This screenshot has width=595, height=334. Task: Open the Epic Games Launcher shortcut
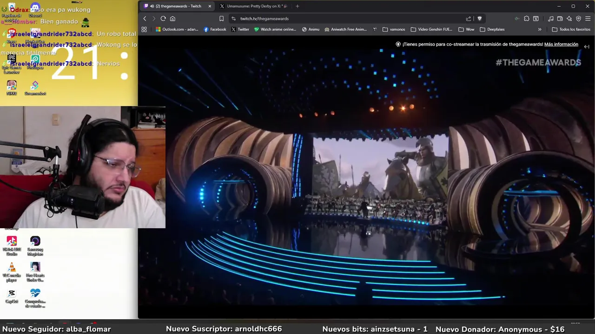[12, 64]
